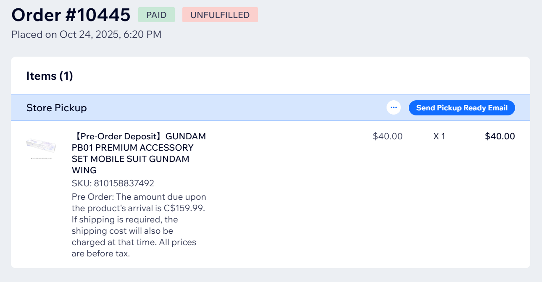Click Send Pickup Ready Email
This screenshot has width=542, height=282.
coord(461,108)
